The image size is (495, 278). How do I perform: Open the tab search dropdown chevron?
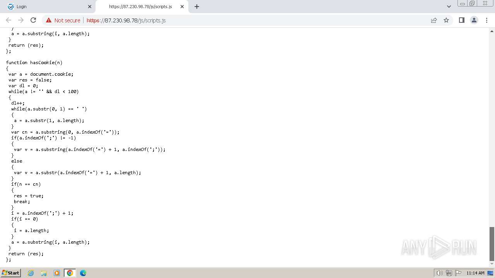coord(449,7)
